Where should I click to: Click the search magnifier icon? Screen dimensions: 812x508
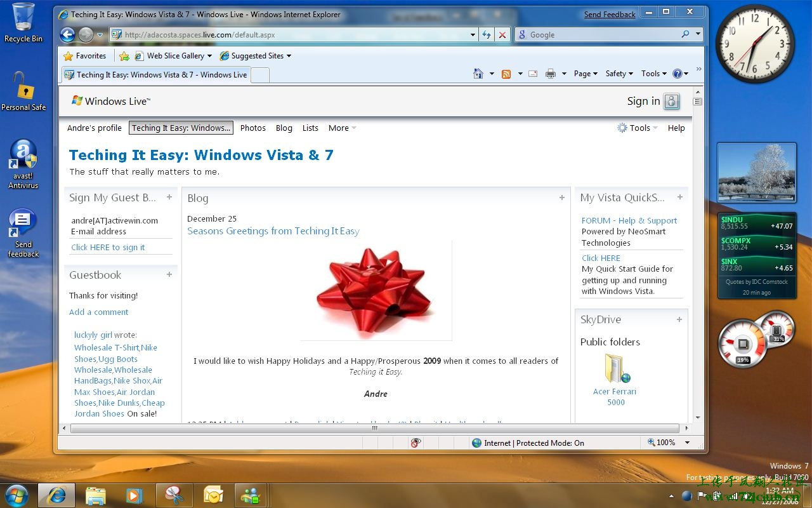click(x=685, y=34)
